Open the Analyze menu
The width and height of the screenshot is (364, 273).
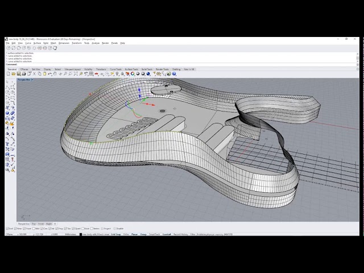[96, 43]
